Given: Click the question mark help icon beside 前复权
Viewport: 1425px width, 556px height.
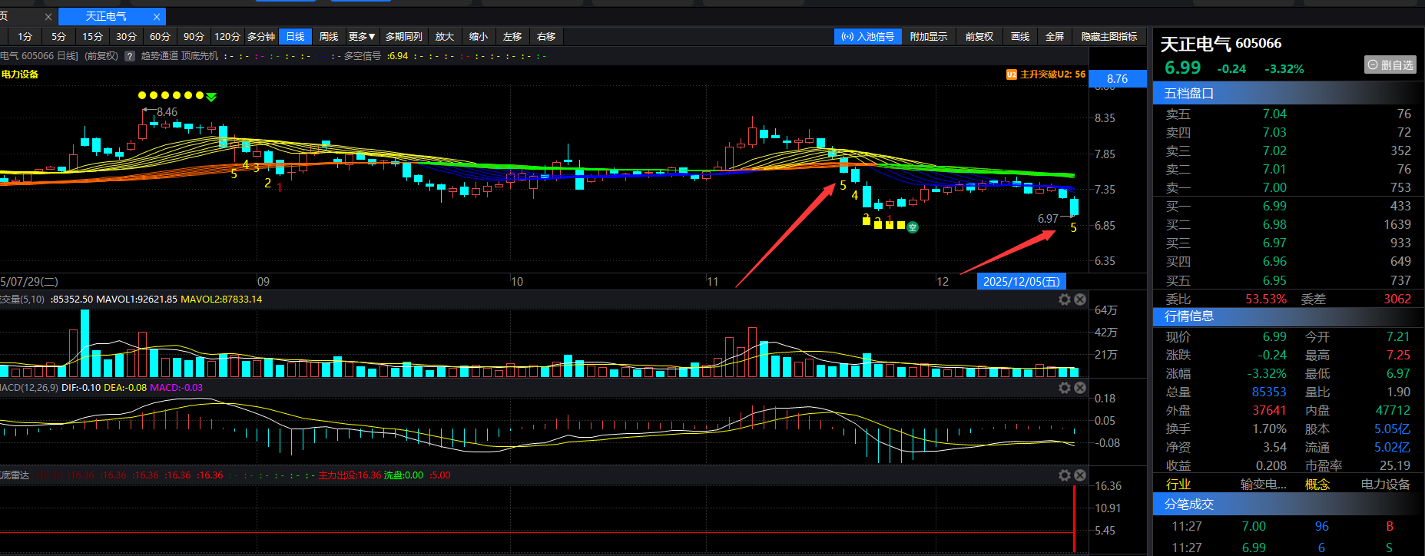Looking at the screenshot, I should 130,56.
